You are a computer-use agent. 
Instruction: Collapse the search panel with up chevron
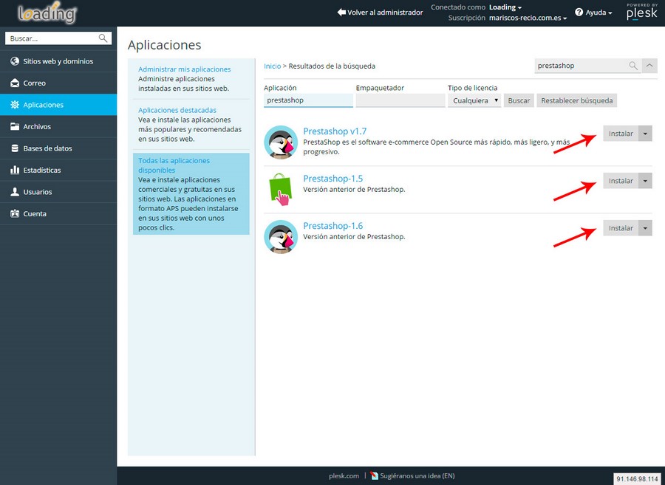[649, 66]
